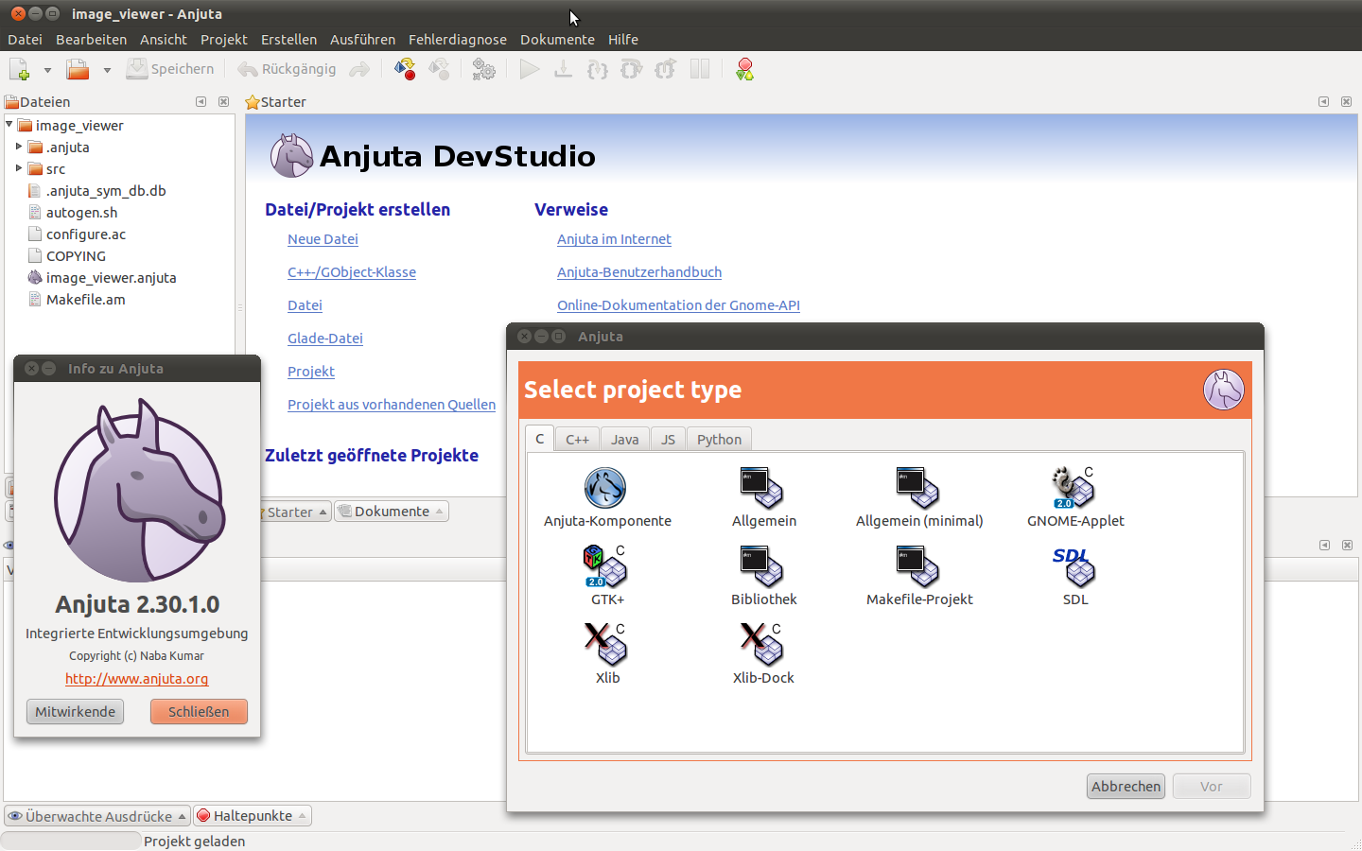Image resolution: width=1362 pixels, height=851 pixels.
Task: Collapse the image_viewer root folder
Action: (x=9, y=125)
